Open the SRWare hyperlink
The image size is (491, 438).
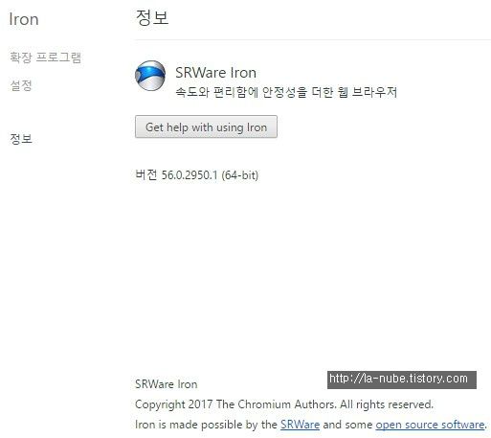click(x=300, y=425)
